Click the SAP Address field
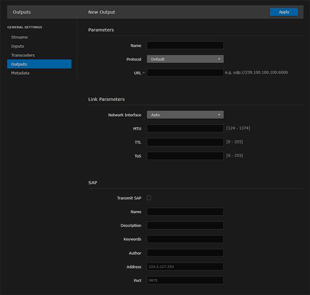 [x=185, y=267]
